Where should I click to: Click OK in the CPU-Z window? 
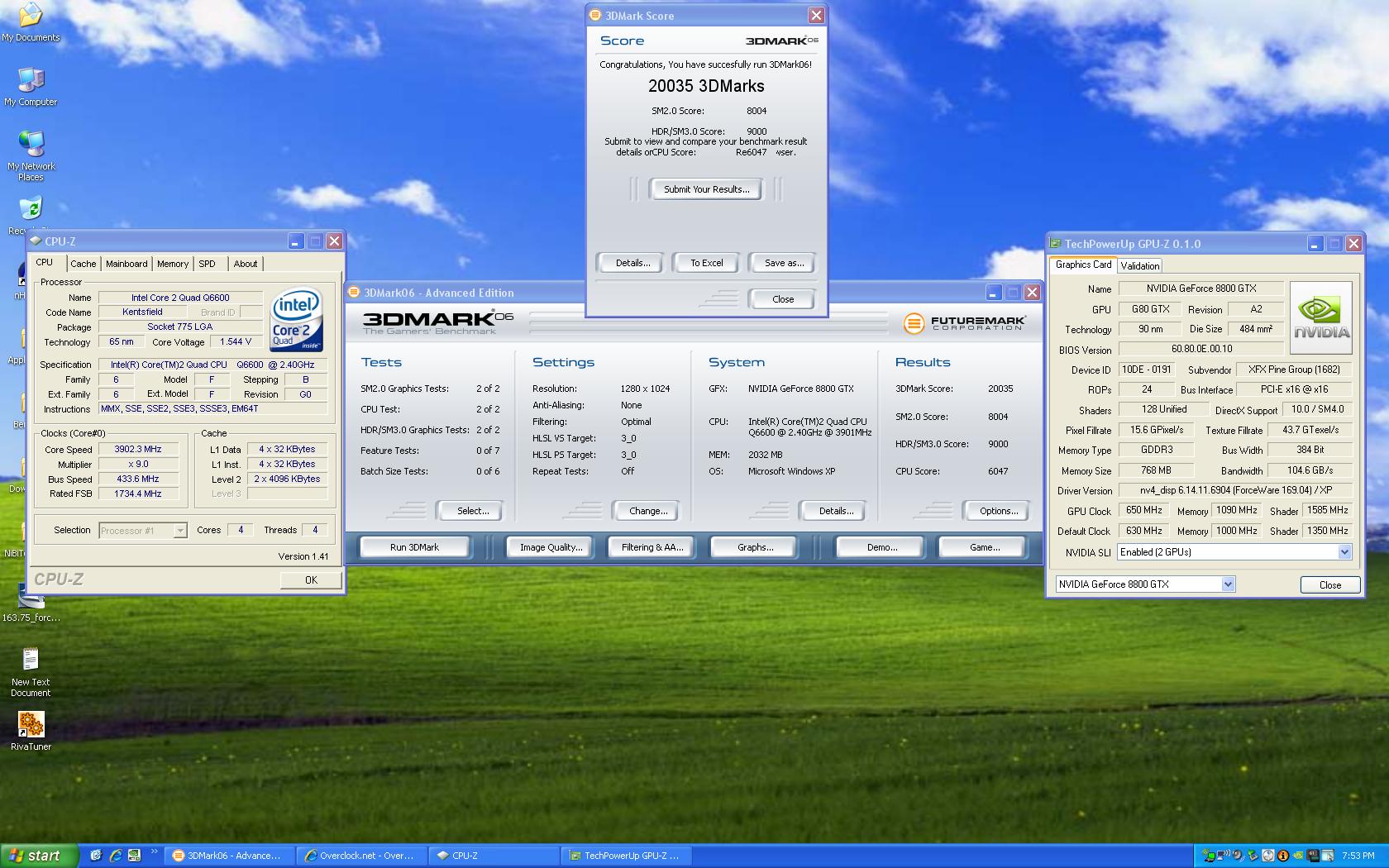tap(311, 580)
